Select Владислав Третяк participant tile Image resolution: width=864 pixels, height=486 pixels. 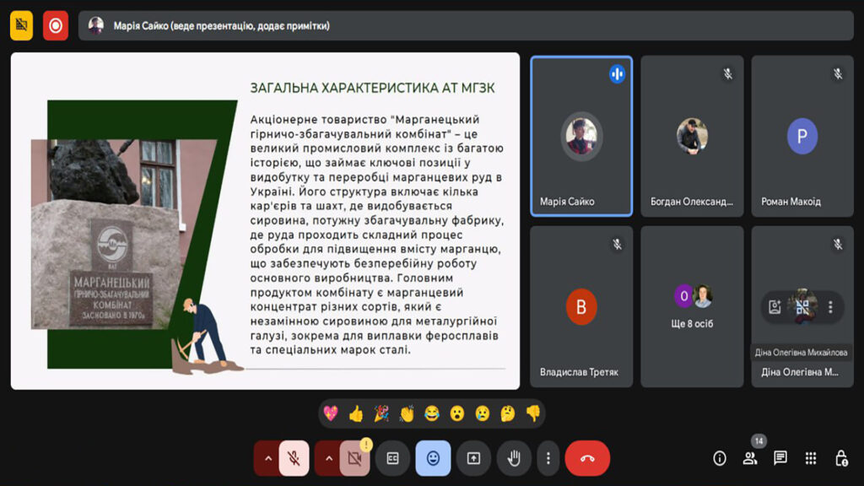[x=581, y=306]
